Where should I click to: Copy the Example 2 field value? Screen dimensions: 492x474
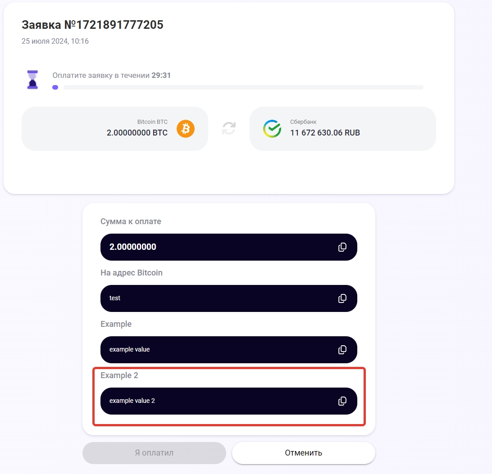click(342, 401)
